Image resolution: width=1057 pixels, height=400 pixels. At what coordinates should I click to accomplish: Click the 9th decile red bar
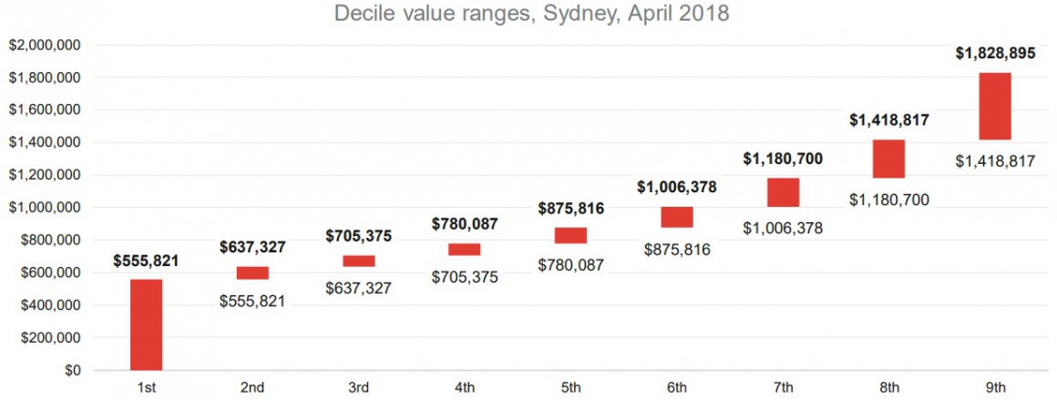click(995, 106)
